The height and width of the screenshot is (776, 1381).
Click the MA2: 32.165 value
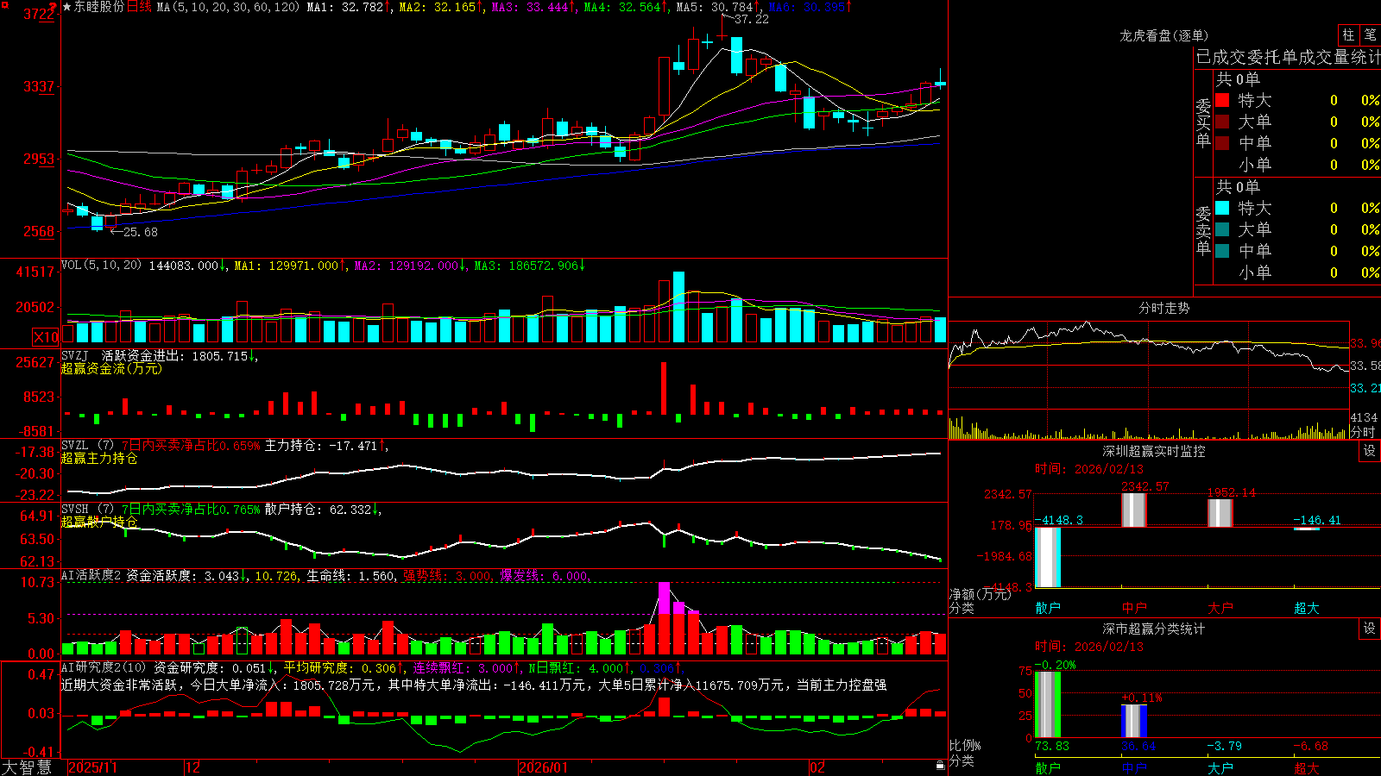pos(438,7)
